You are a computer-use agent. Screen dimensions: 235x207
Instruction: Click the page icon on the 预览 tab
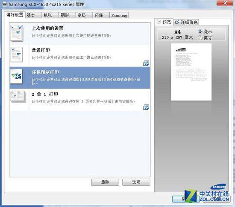pyautogui.click(x=159, y=22)
